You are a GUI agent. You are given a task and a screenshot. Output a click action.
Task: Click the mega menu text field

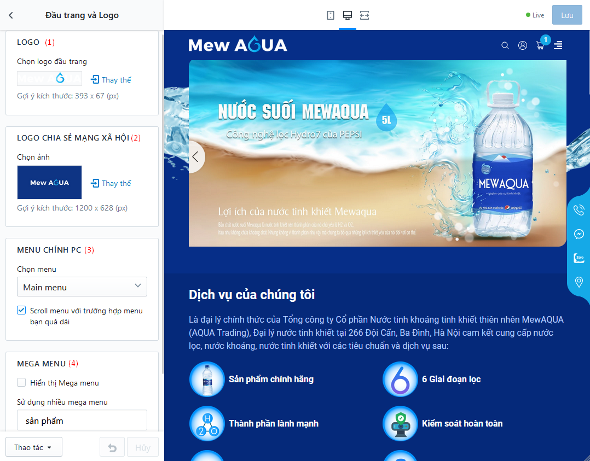coord(82,421)
